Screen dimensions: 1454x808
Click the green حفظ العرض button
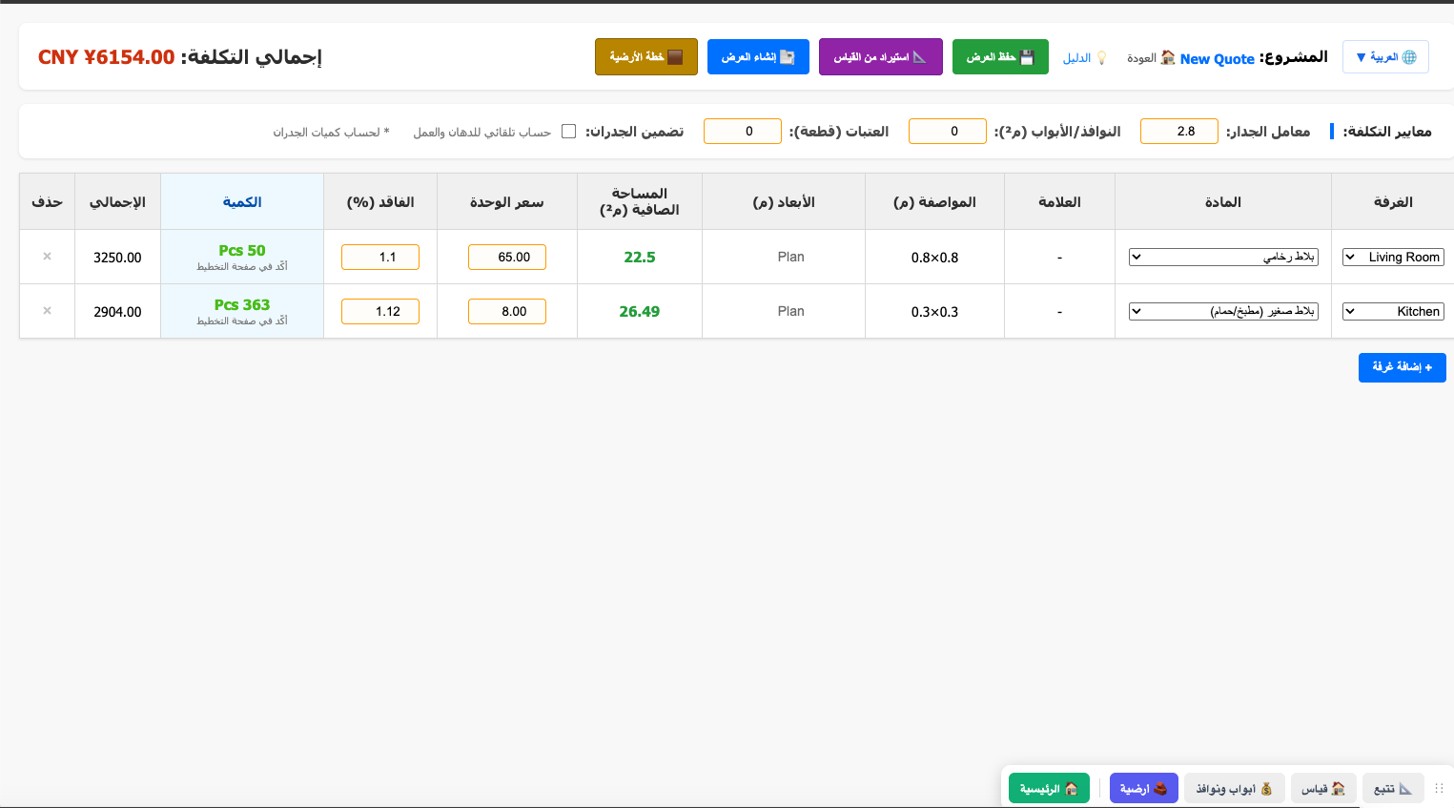coord(1000,57)
